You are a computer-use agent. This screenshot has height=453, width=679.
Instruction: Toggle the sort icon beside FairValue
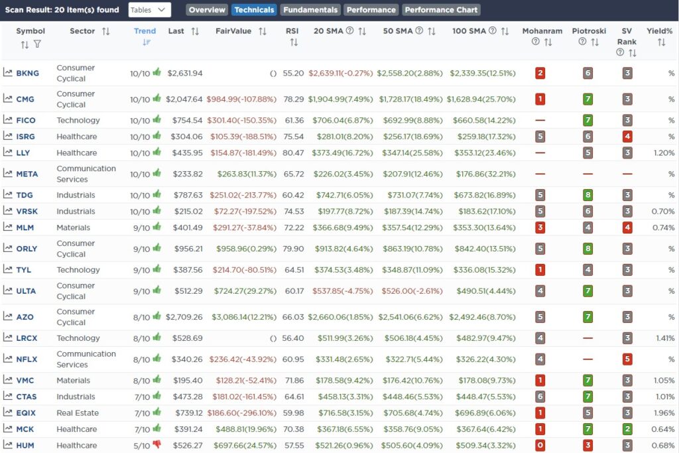pos(263,31)
